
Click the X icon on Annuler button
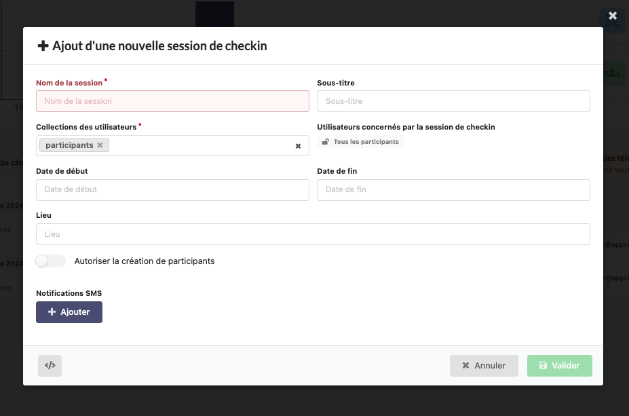pos(465,366)
